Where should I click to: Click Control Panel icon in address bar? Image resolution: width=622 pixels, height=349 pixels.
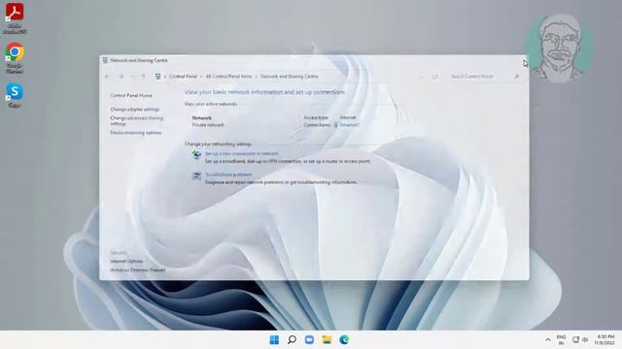pyautogui.click(x=157, y=77)
